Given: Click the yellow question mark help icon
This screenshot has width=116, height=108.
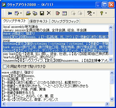Looking at the screenshot, I should (102, 13).
